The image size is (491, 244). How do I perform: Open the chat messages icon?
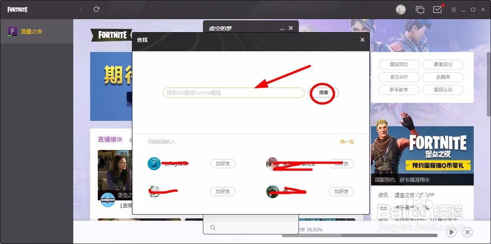pos(420,10)
